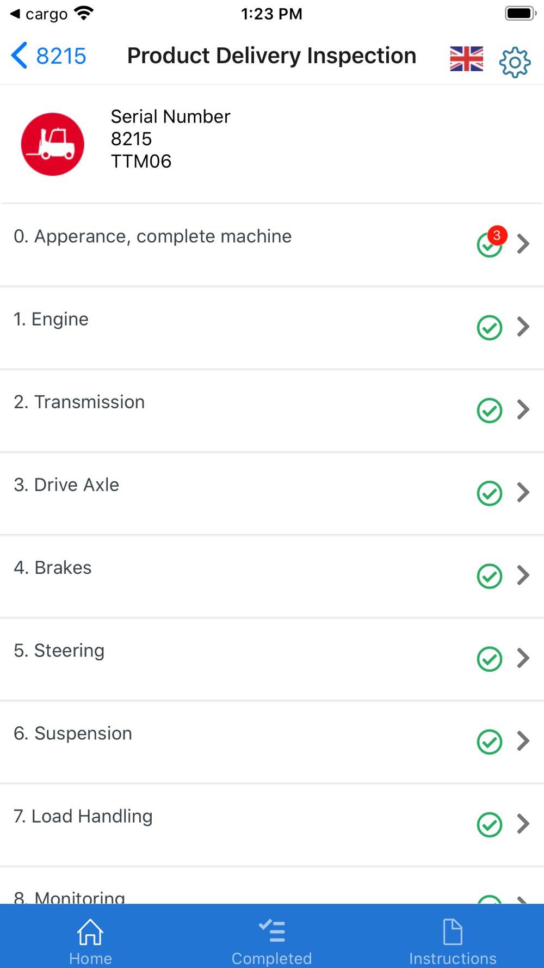The height and width of the screenshot is (968, 544).
Task: Open Apperance, complete machine row
Action: pyautogui.click(x=218, y=244)
